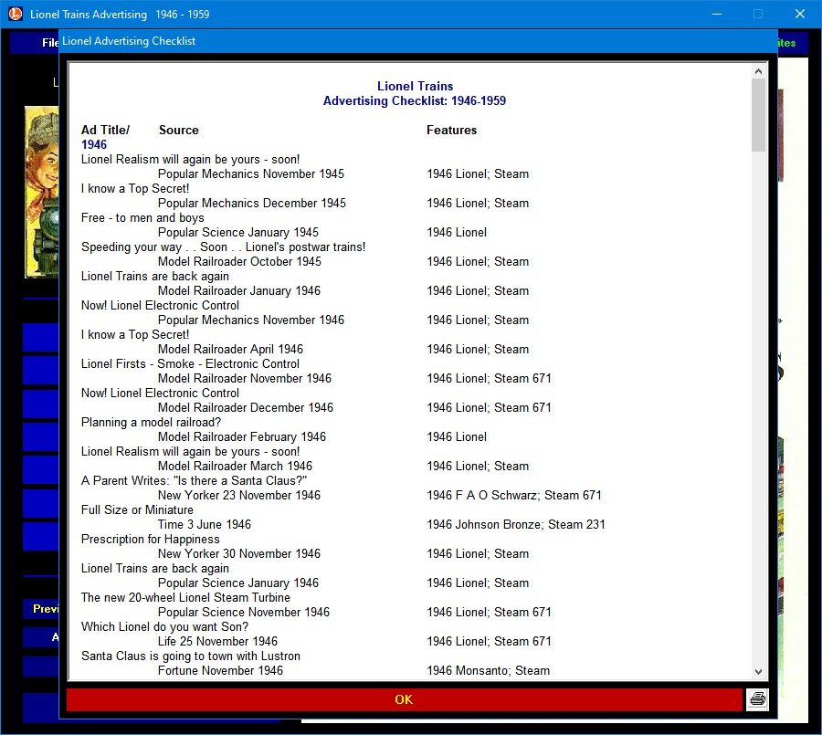The image size is (822, 735).
Task: Select 'The new 20-wheel Lionel Steam Turbine' title
Action: pyautogui.click(x=185, y=598)
